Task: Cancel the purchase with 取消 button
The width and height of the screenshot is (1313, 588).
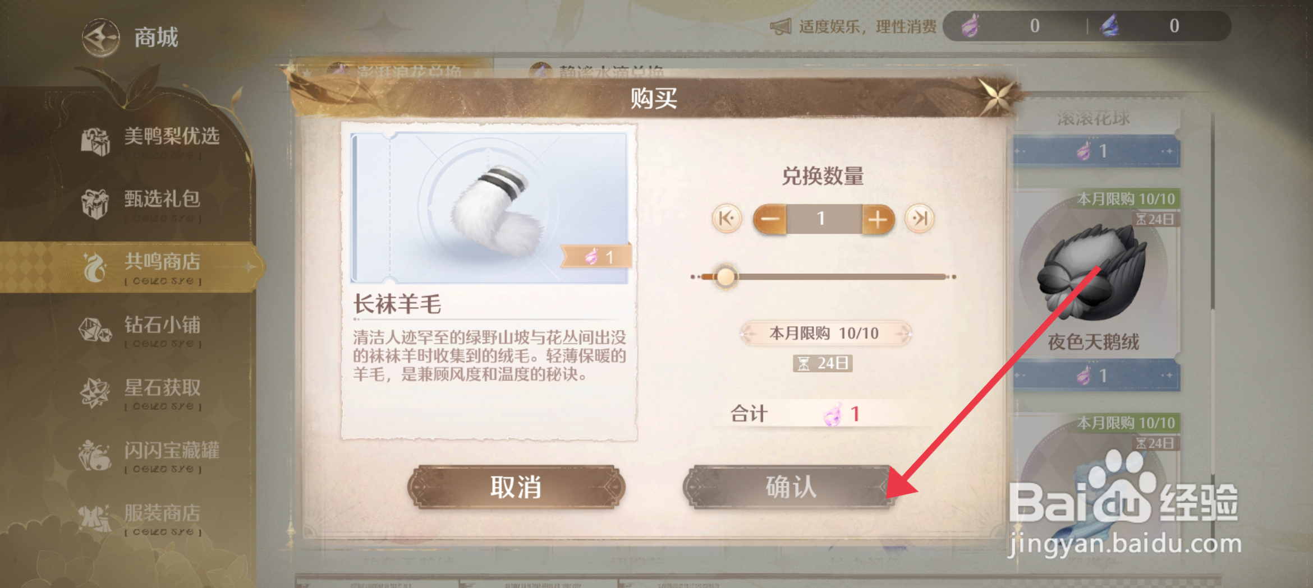Action: (x=516, y=487)
